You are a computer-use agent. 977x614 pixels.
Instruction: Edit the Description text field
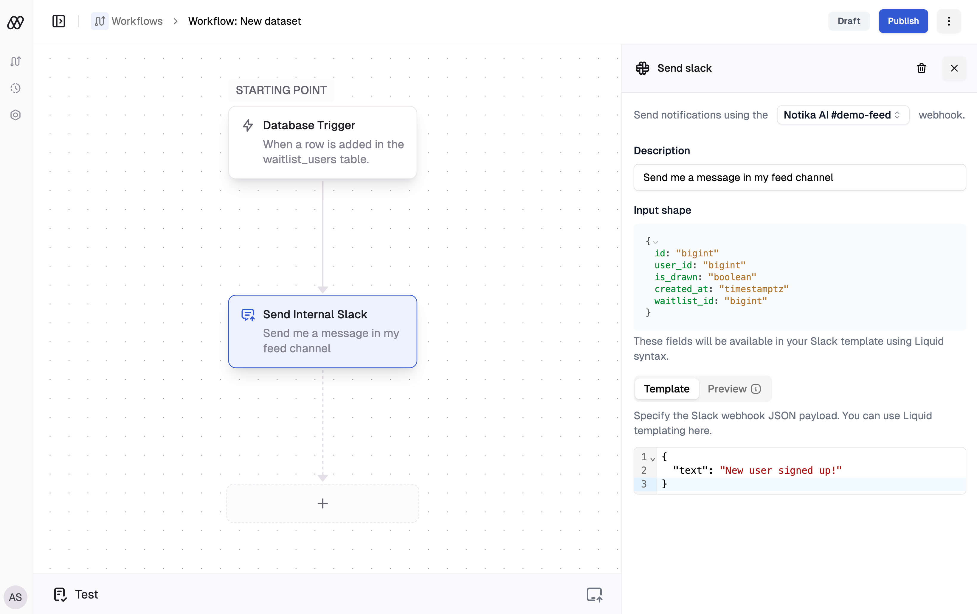[x=800, y=177]
